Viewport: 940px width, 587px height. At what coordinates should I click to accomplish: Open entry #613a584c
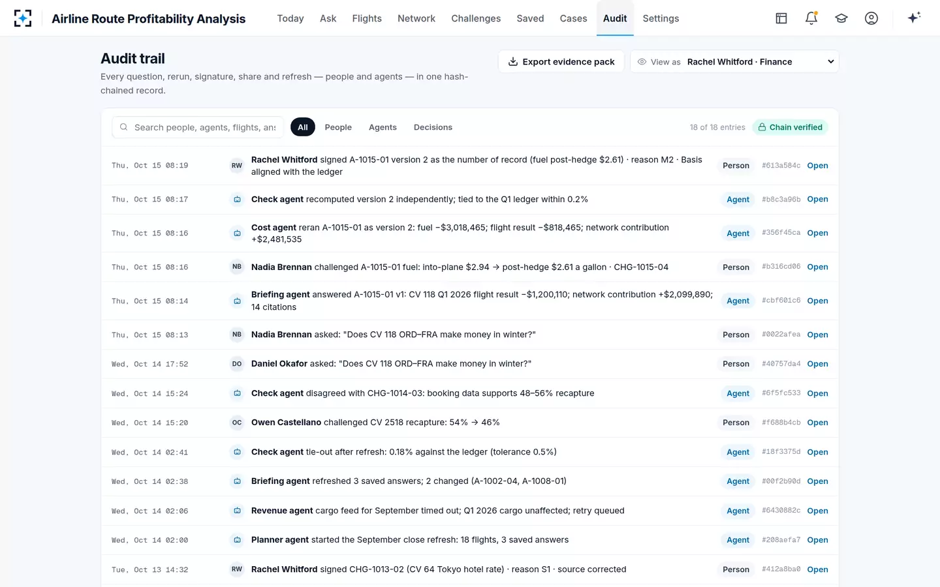817,166
